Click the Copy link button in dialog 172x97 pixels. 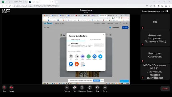coord(100,52)
